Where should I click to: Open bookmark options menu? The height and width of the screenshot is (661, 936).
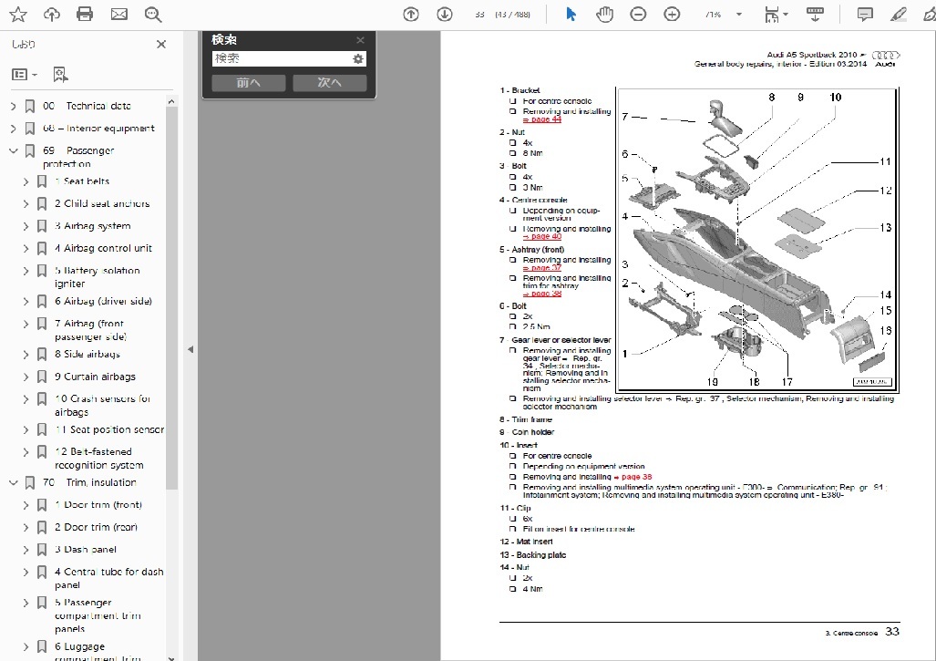(25, 75)
